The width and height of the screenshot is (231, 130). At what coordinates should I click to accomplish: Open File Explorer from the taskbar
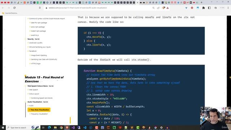(55, 127)
